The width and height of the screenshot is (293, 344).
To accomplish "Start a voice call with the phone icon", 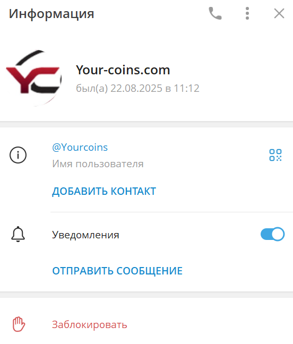I will [x=215, y=14].
